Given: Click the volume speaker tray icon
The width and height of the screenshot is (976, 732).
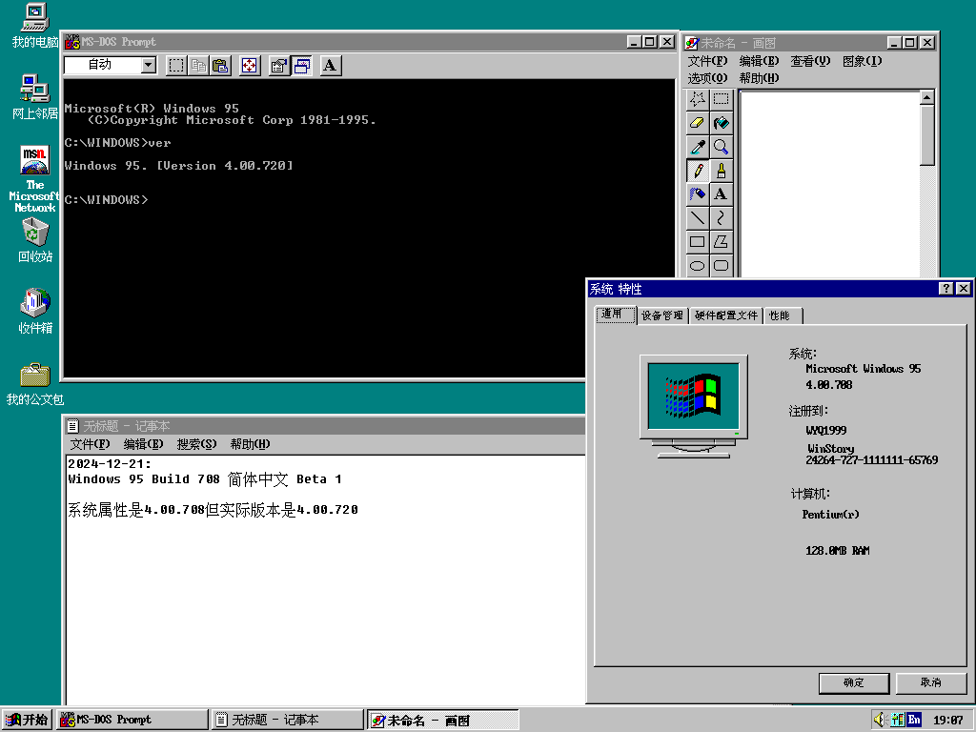Looking at the screenshot, I should (879, 720).
